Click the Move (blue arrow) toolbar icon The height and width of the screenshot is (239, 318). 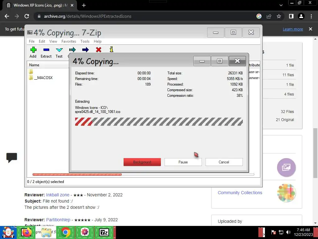coord(85,49)
